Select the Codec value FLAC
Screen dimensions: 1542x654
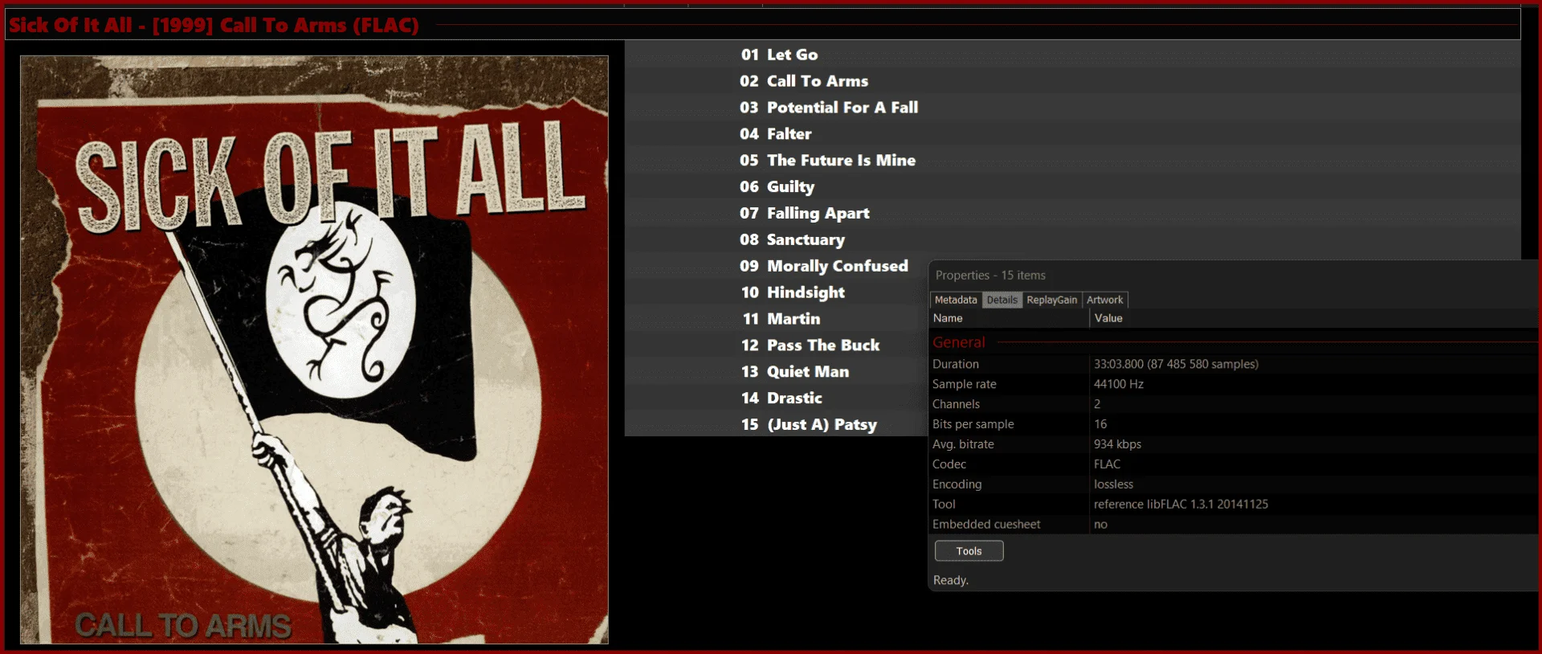point(1107,464)
